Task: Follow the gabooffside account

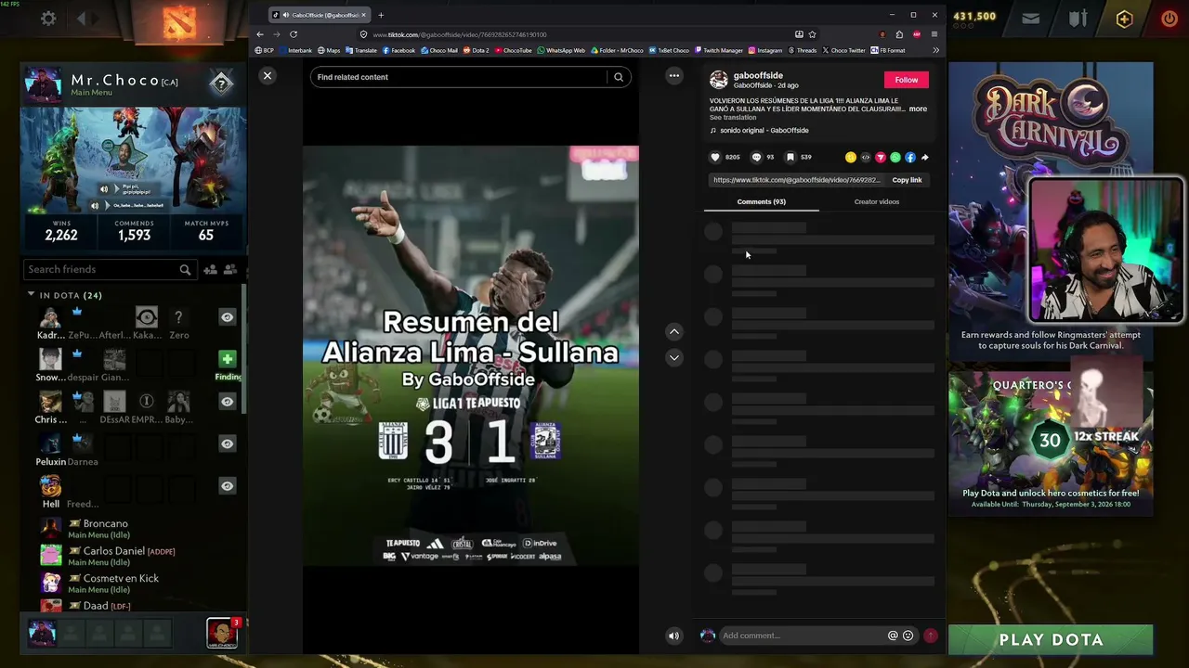Action: [x=906, y=80]
